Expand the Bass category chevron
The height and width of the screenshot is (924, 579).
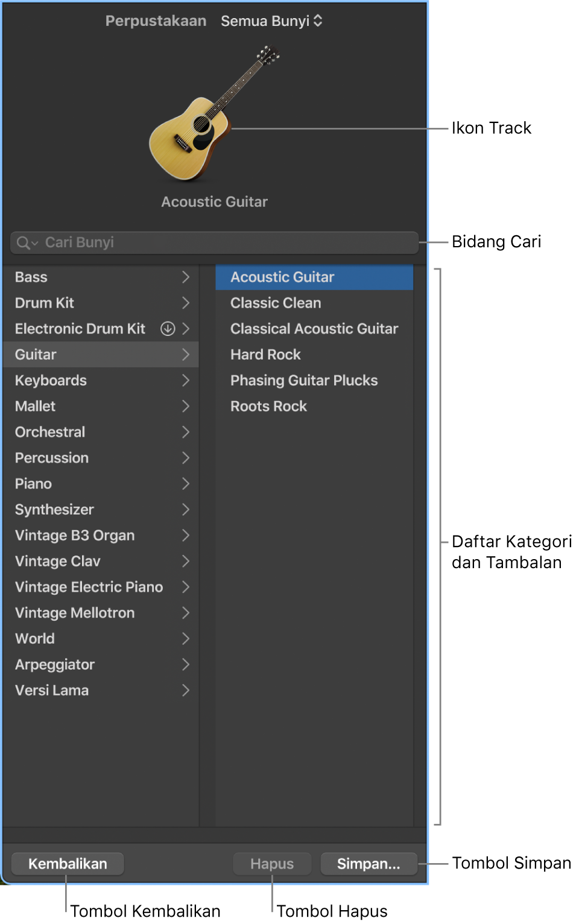pyautogui.click(x=186, y=277)
